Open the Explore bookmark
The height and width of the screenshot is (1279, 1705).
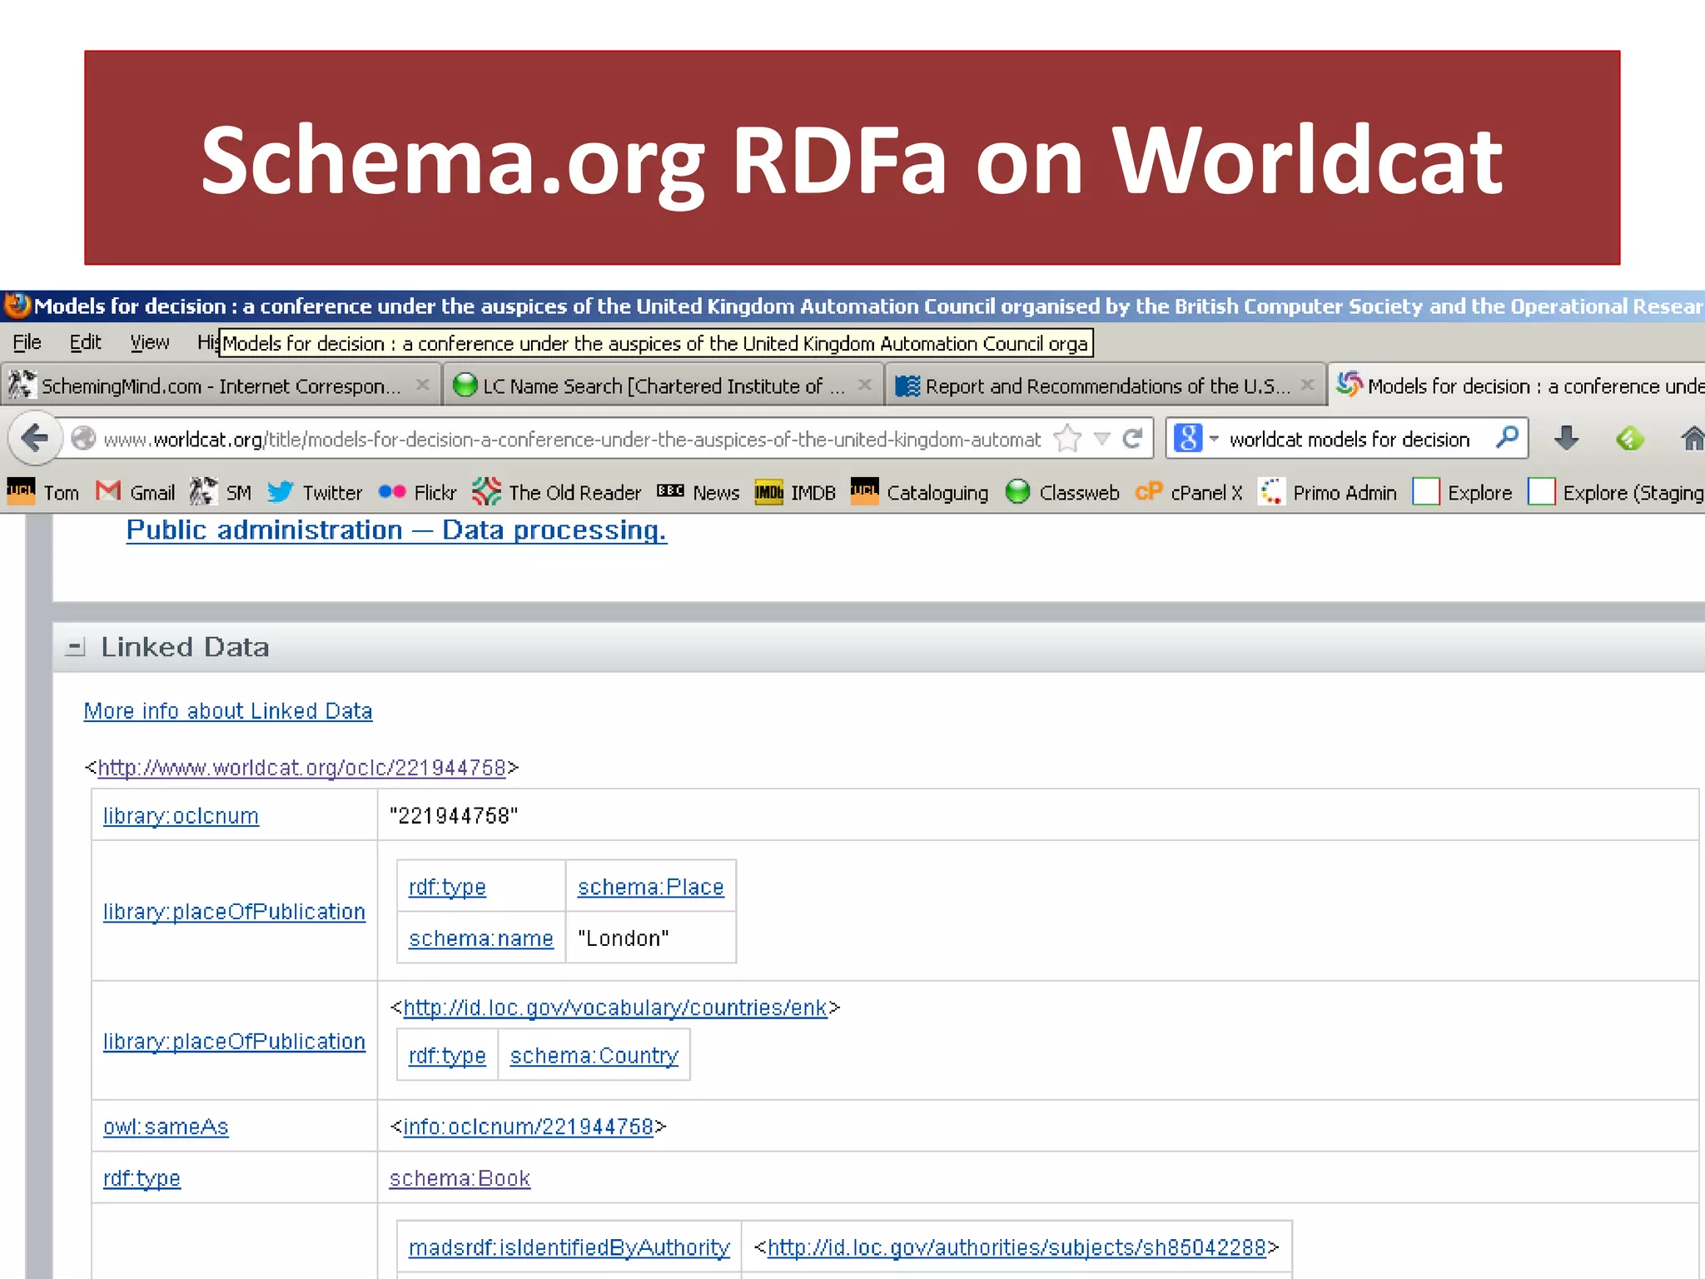pos(1463,493)
